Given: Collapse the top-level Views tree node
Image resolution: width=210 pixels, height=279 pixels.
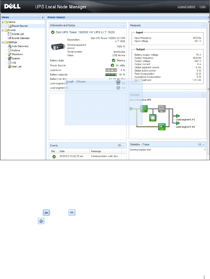Looking at the screenshot, I should pyautogui.click(x=3, y=22).
